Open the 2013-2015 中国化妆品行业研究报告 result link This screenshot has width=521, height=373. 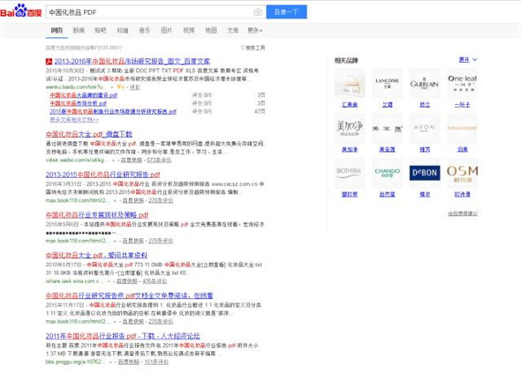coord(102,175)
